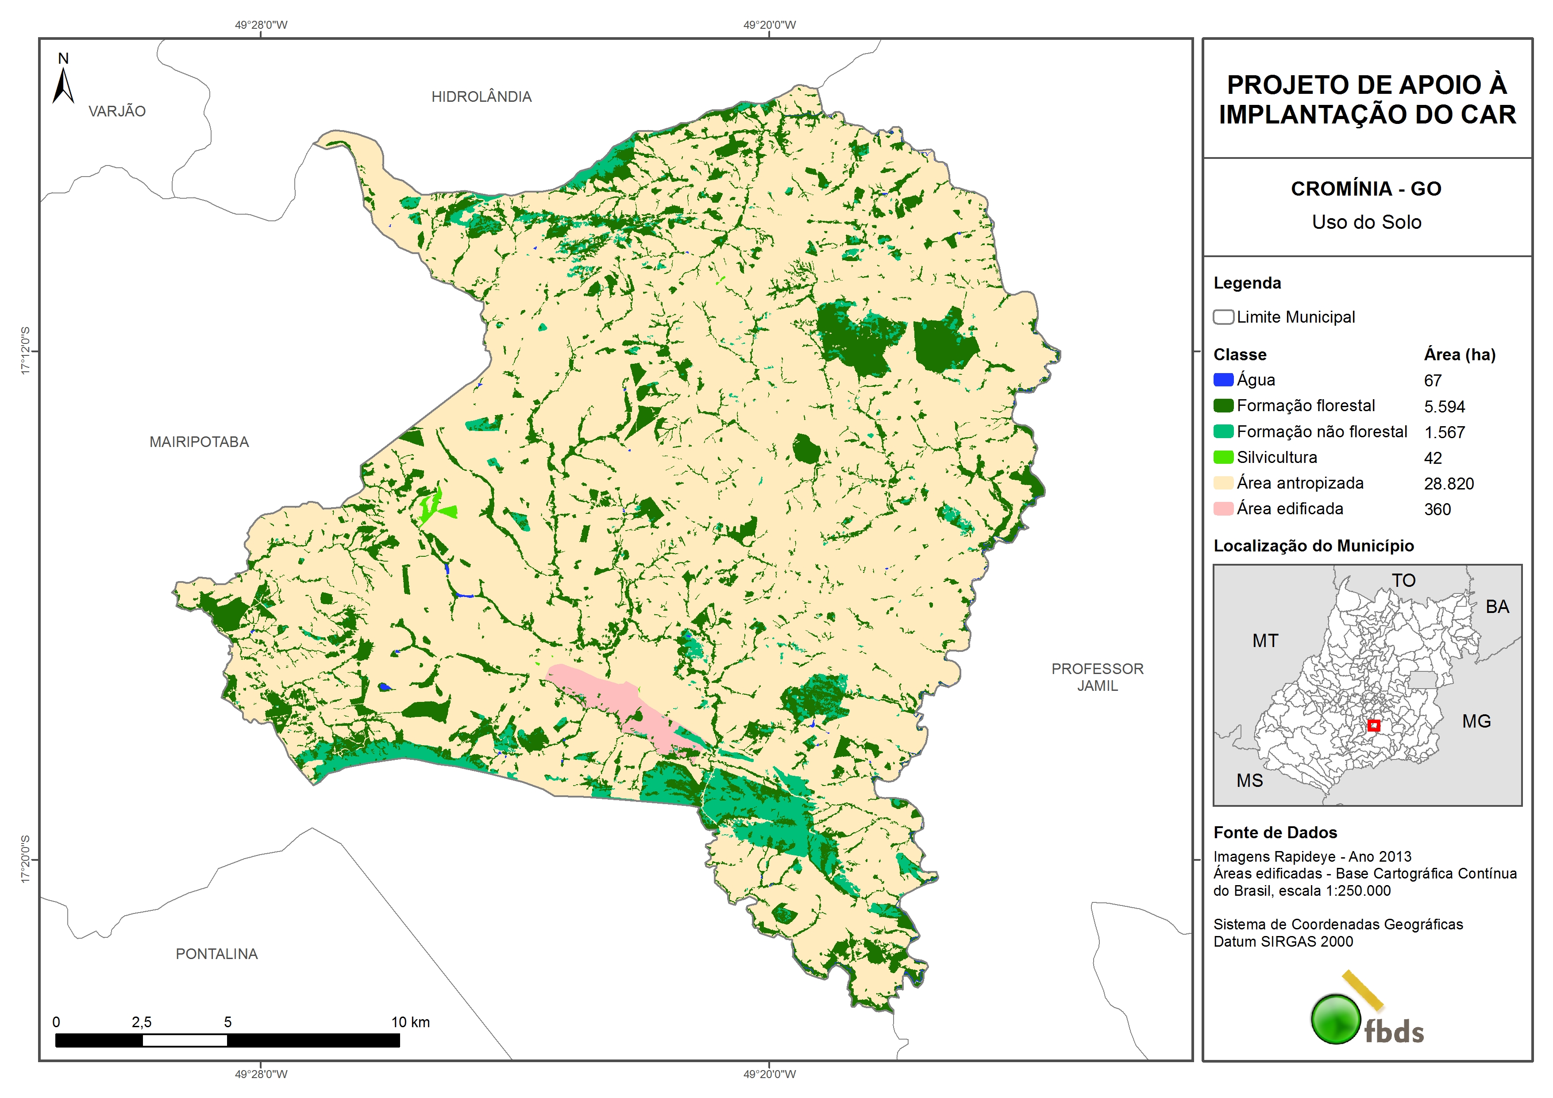Viewport: 1553px width, 1098px height.
Task: Click the PONTALINA map label
Action: click(216, 954)
